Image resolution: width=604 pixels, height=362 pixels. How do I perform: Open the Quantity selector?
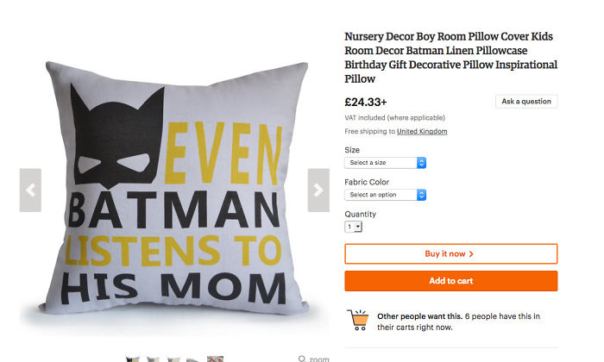click(354, 227)
